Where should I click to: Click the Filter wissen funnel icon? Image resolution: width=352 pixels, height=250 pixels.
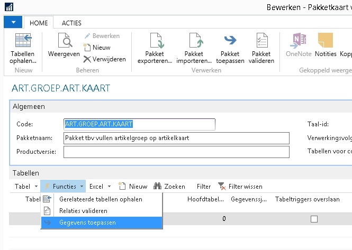pyautogui.click(x=222, y=186)
